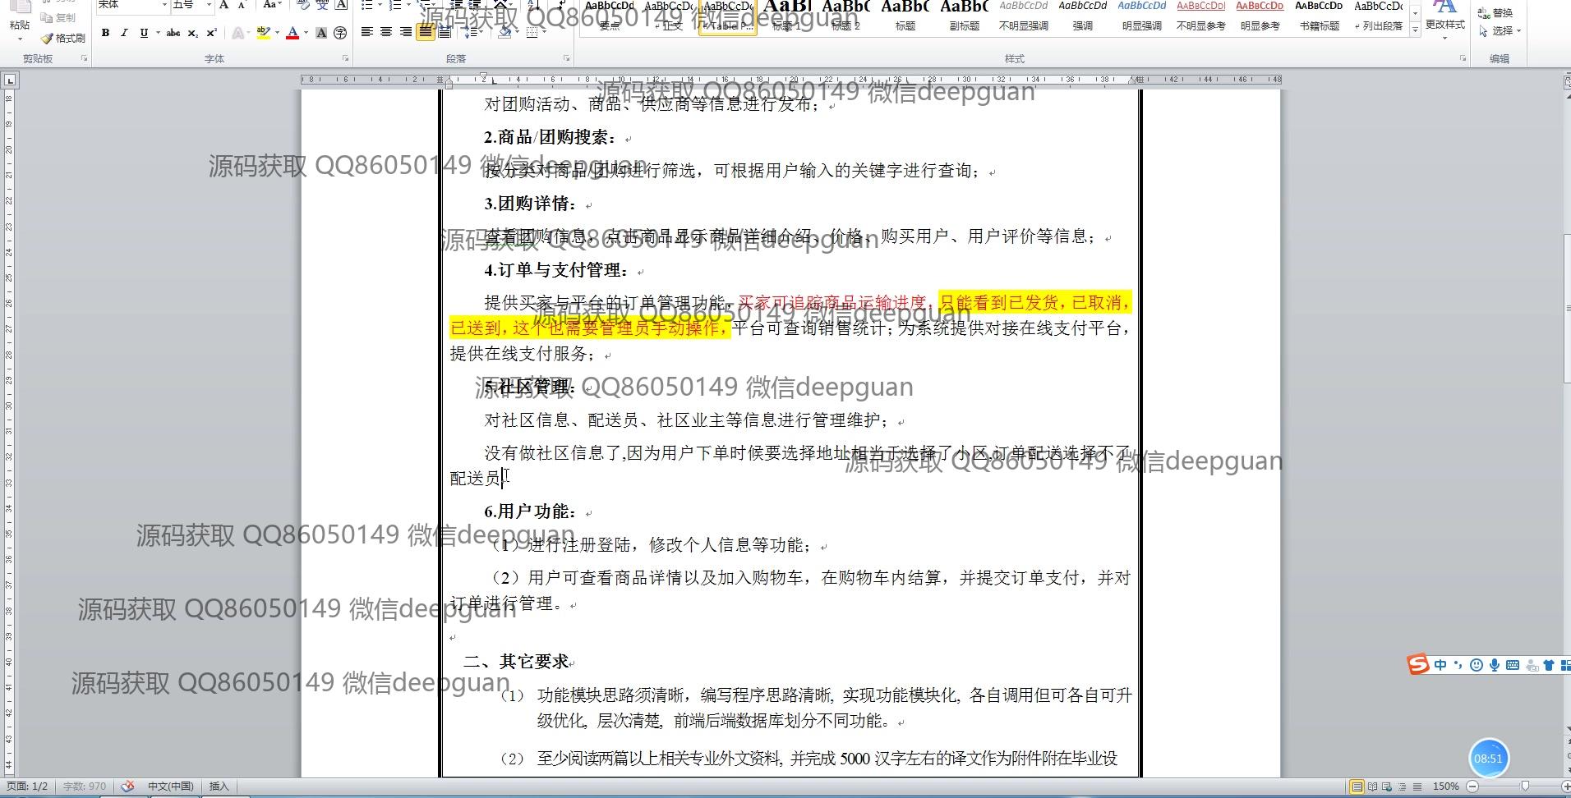This screenshot has width=1571, height=798.
Task: Toggle bold formatting in the font group
Action: pyautogui.click(x=105, y=33)
